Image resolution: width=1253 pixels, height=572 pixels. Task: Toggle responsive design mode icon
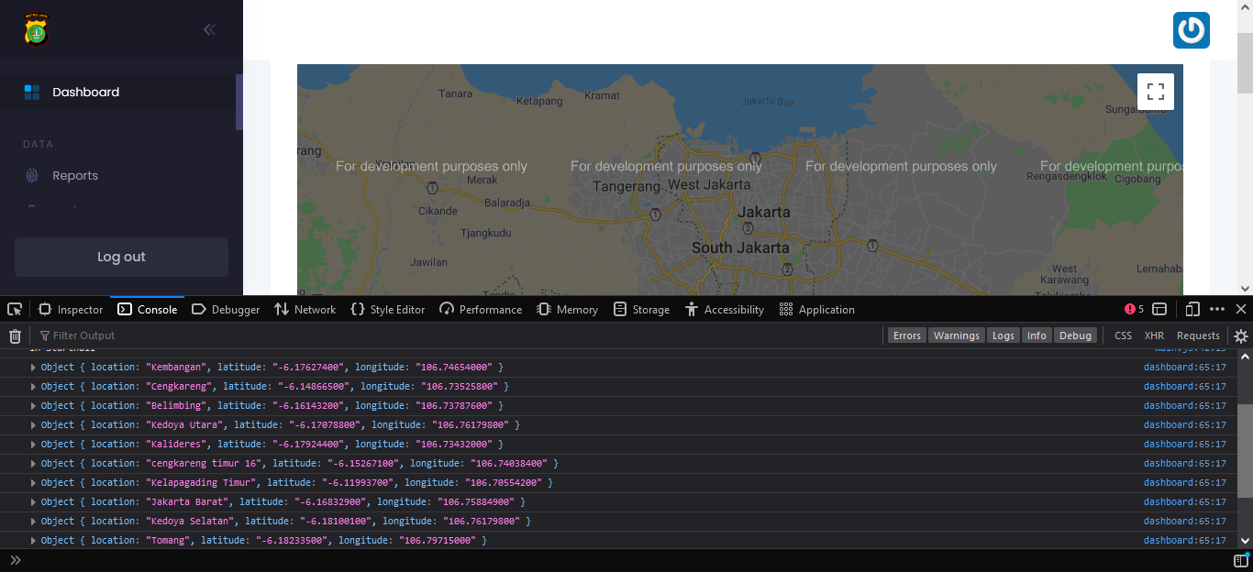[1192, 309]
